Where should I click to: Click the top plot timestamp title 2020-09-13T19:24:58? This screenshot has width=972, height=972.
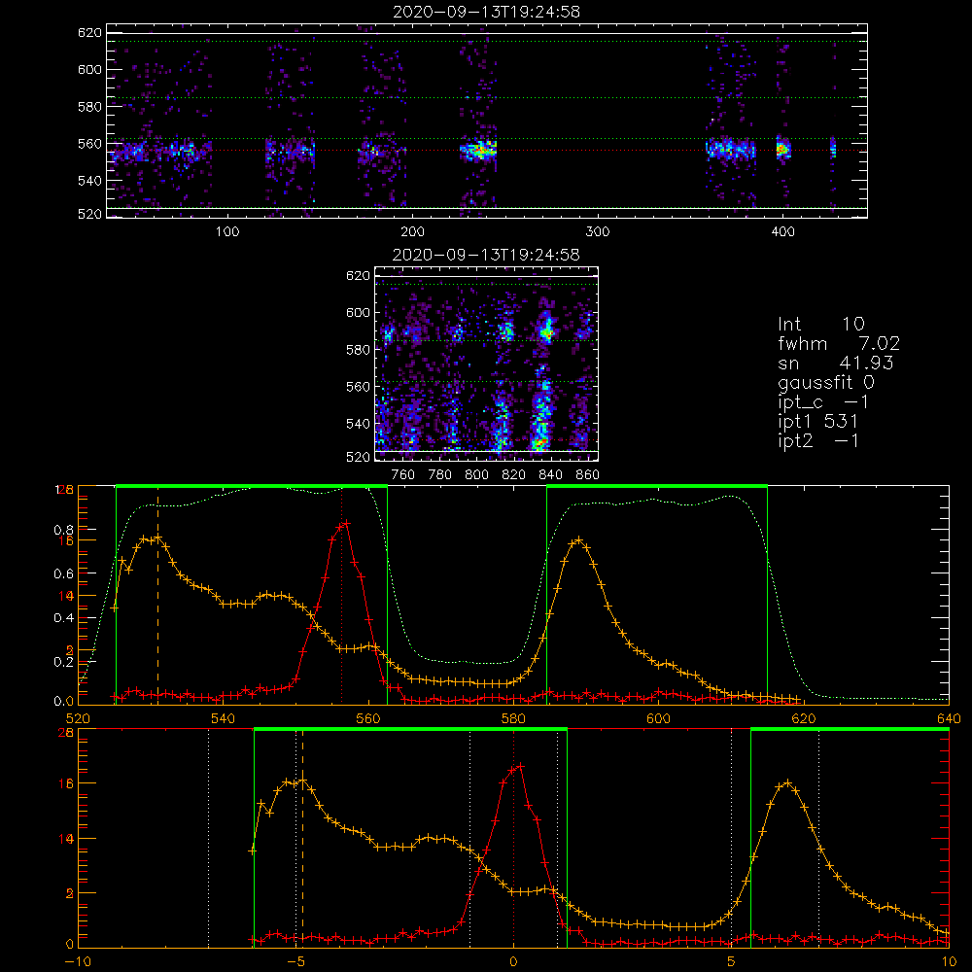(487, 12)
